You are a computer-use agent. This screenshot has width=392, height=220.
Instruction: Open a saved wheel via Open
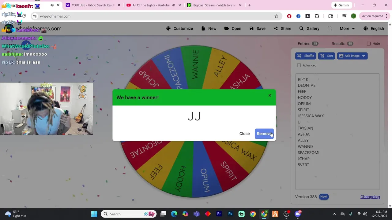click(233, 28)
